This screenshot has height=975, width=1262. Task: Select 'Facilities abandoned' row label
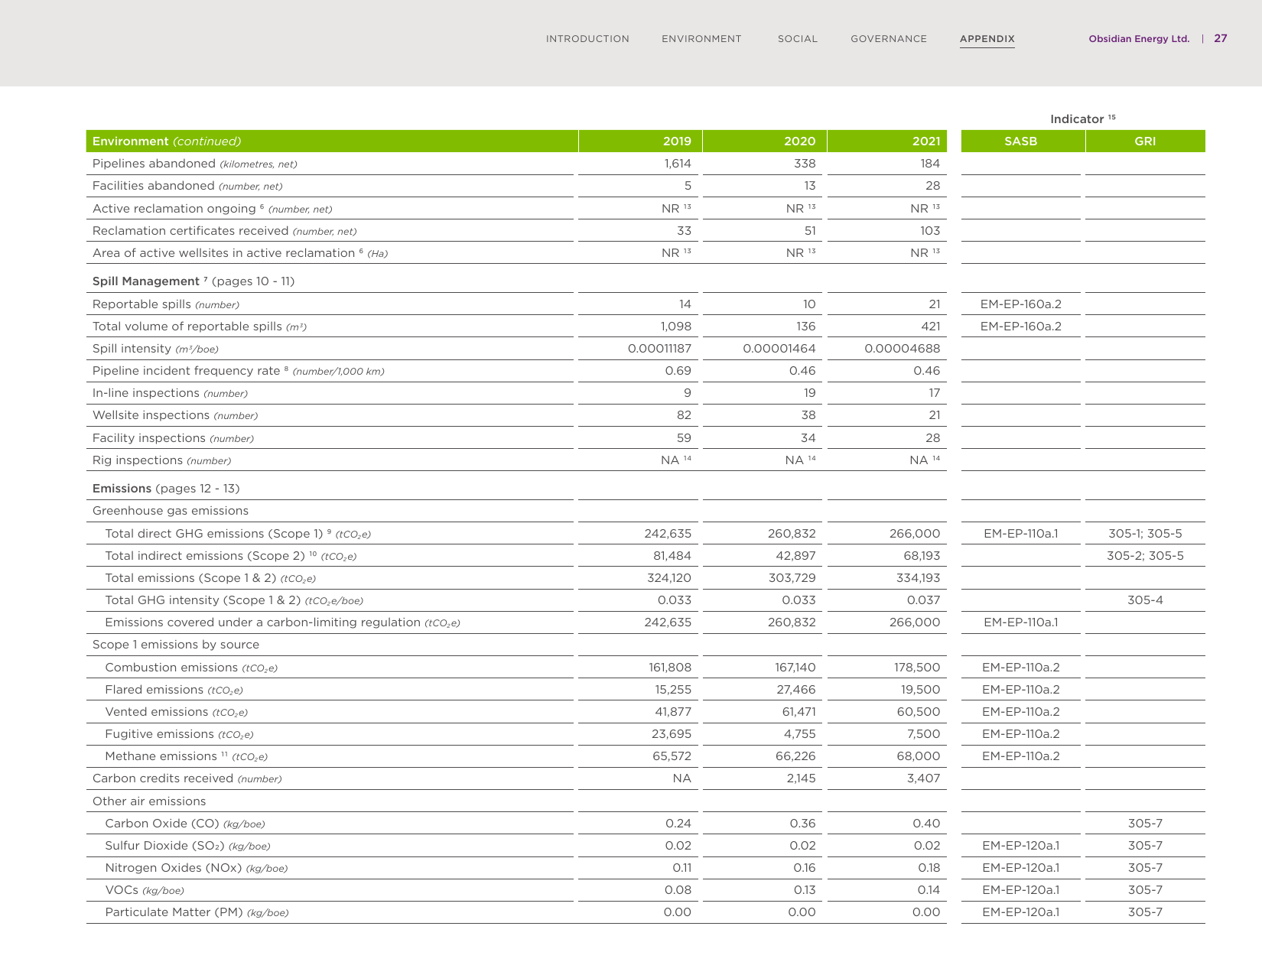(187, 186)
